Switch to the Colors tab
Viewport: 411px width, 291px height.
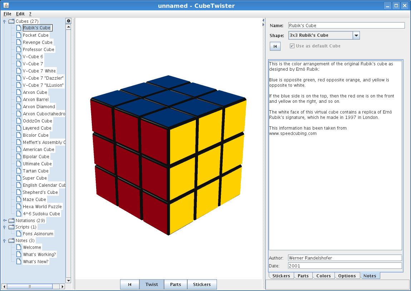[323, 276]
